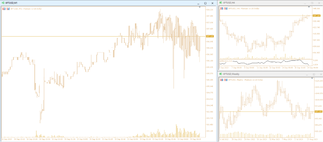Select the XPTUSD,Weekly chart window title bar
This screenshot has width=323, height=142.
tap(262, 74)
